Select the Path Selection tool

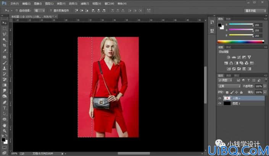tap(5, 114)
